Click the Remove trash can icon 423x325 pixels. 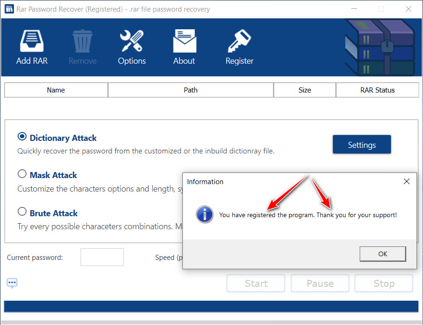pos(82,41)
